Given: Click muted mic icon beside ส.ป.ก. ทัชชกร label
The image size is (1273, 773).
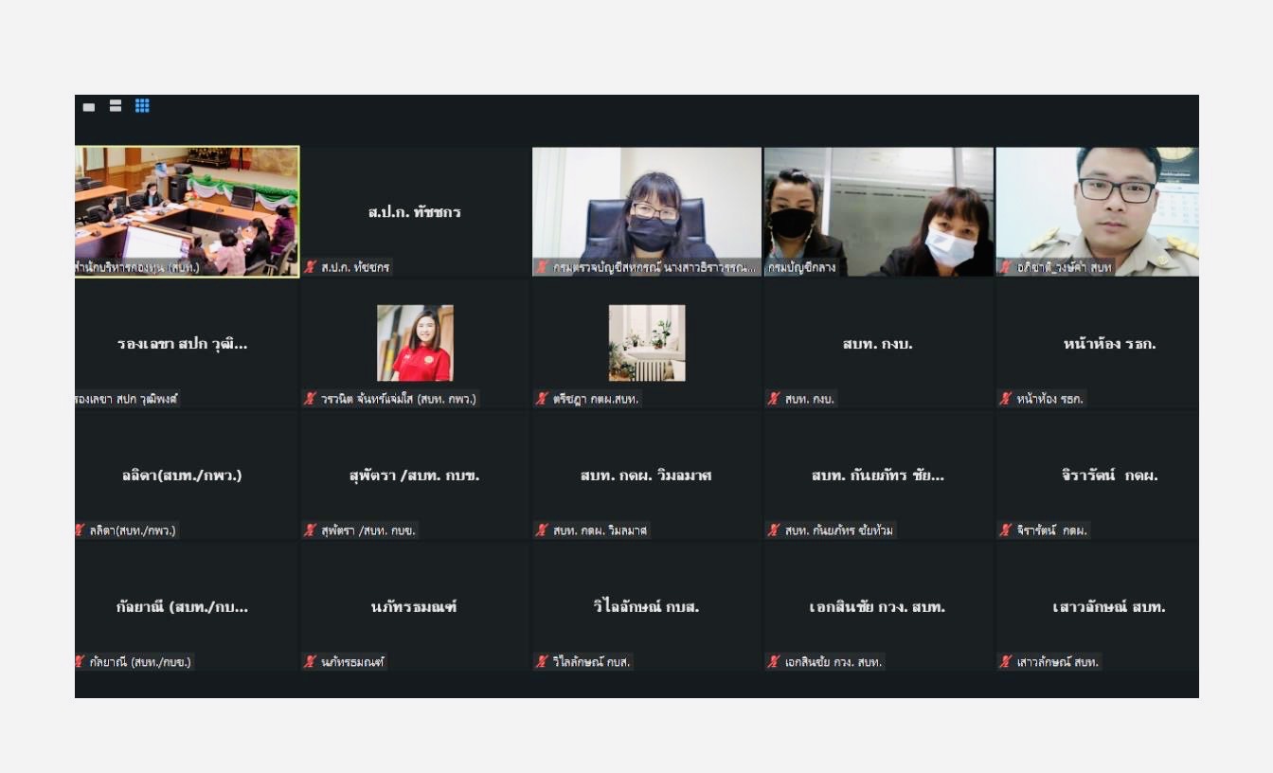Looking at the screenshot, I should (310, 267).
